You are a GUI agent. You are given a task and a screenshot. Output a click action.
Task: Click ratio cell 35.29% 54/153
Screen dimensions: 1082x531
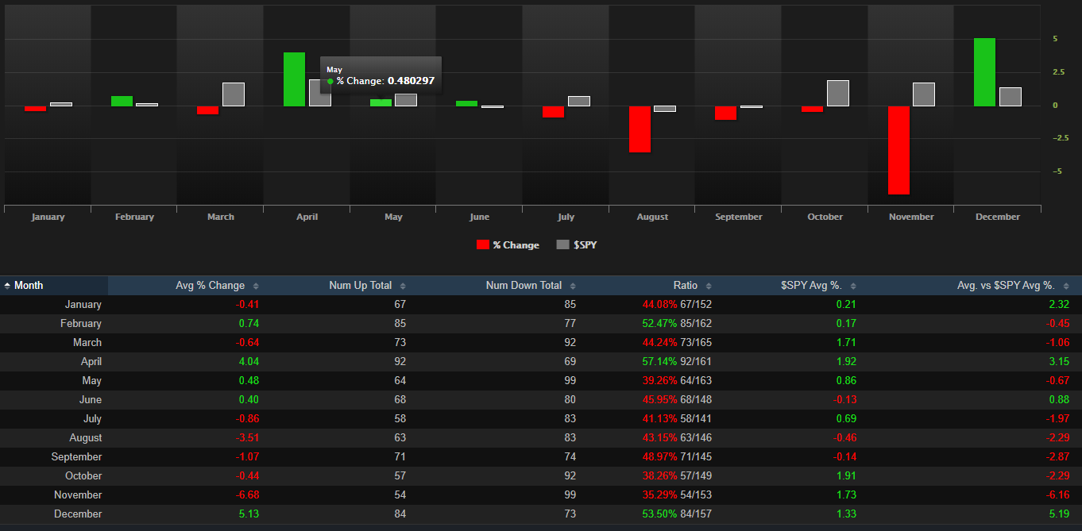click(678, 495)
